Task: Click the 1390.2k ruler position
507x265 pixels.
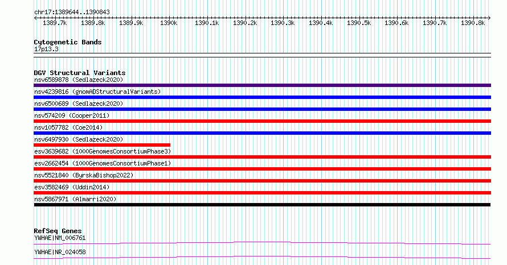Action: click(x=245, y=23)
